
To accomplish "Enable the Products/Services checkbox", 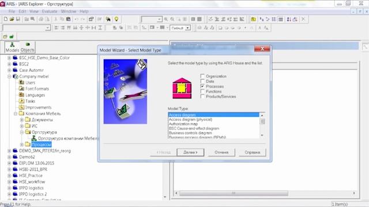I will (202, 97).
